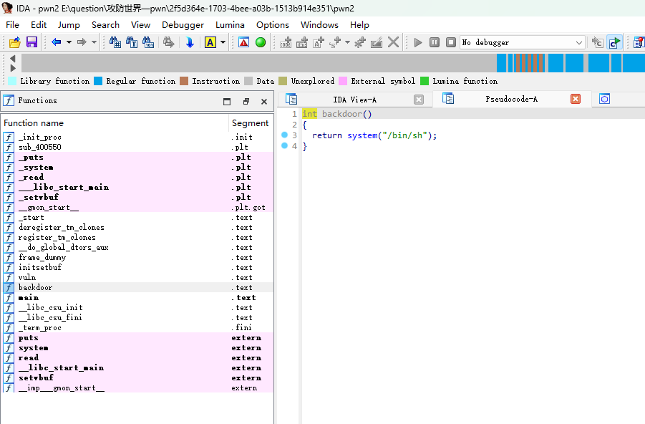The image size is (645, 424).
Task: Click the blue back navigation arrow
Action: tap(56, 42)
